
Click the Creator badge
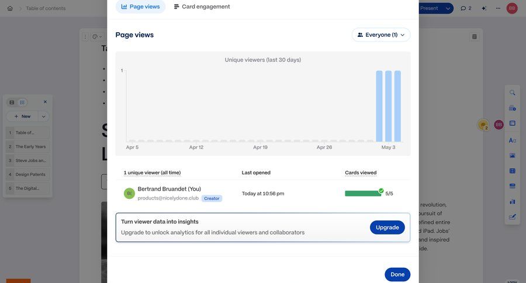coord(212,198)
